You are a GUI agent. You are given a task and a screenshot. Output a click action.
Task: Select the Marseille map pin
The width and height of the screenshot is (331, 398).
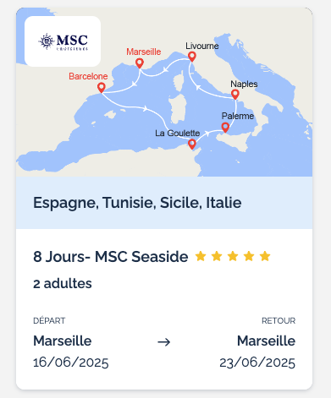140,63
